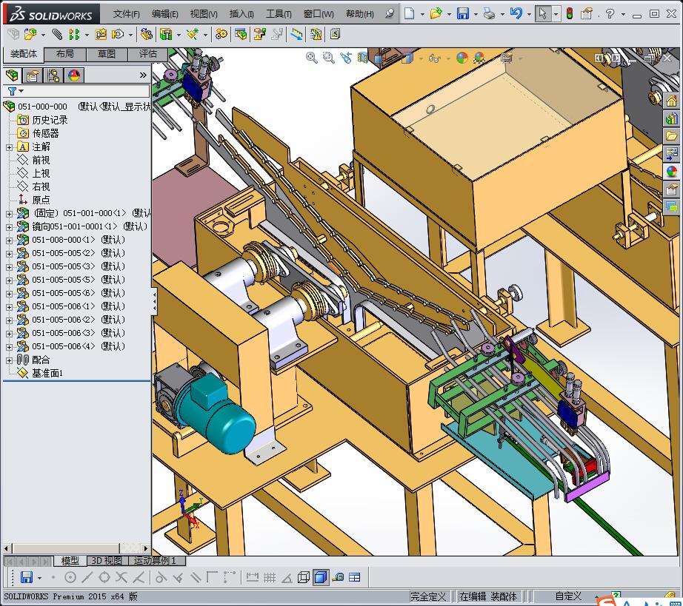Open the 插入 (Insert) menu
The width and height of the screenshot is (683, 606).
(241, 14)
